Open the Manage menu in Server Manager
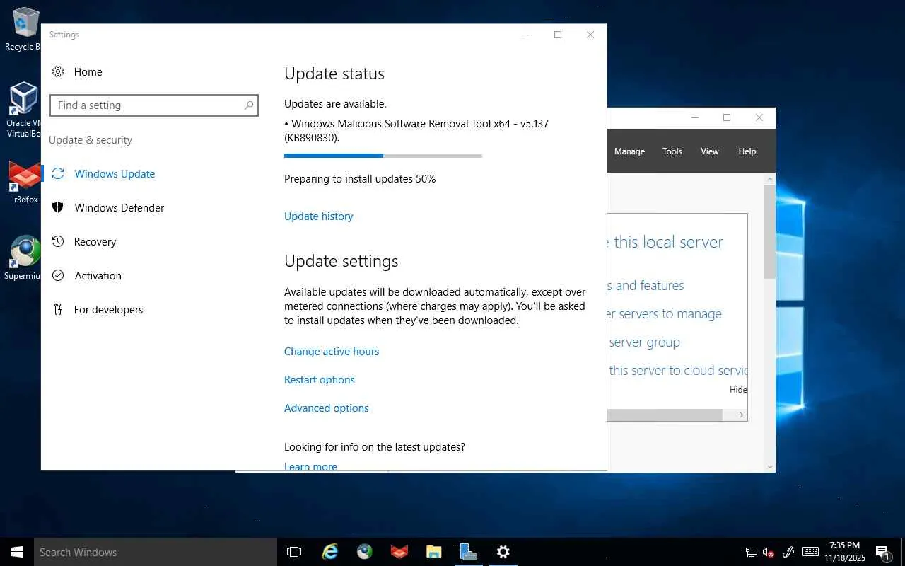 [629, 151]
